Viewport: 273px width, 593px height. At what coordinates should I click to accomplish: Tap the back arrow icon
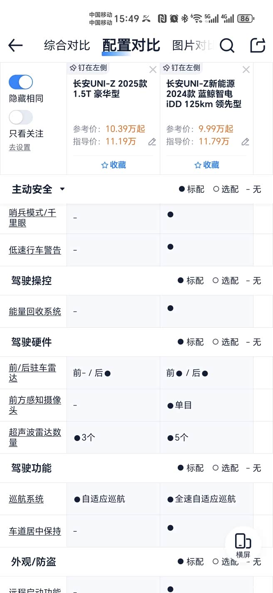click(15, 45)
